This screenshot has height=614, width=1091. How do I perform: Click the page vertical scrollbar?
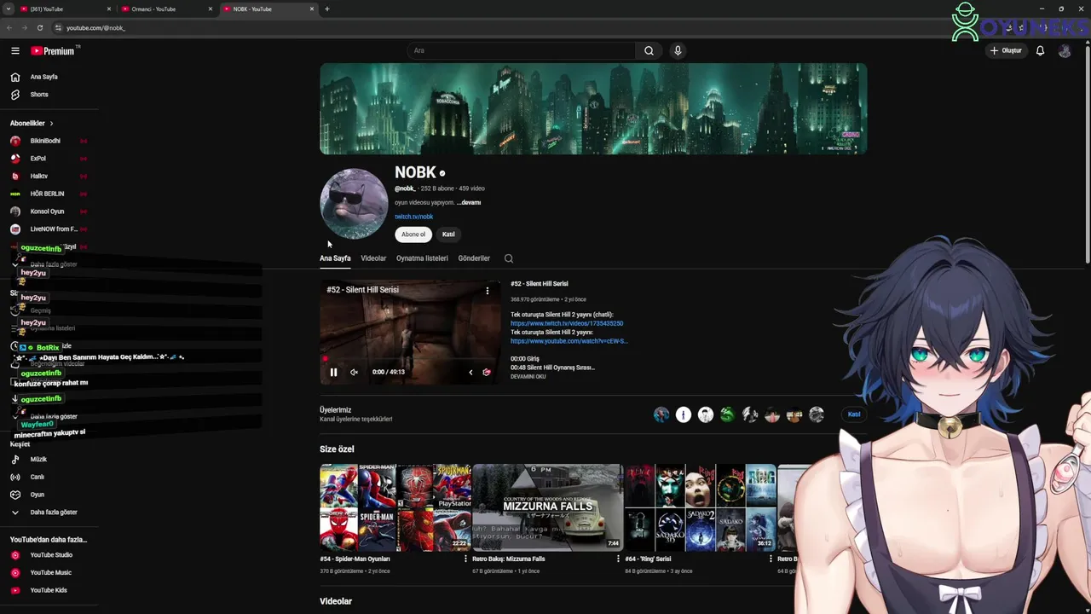1087,153
